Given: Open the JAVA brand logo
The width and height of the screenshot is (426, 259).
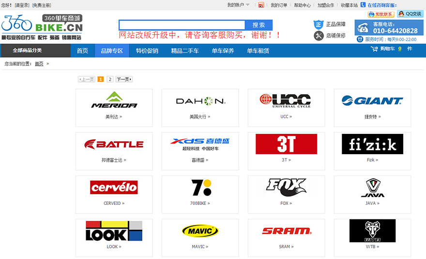Looking at the screenshot, I should pos(373,187).
